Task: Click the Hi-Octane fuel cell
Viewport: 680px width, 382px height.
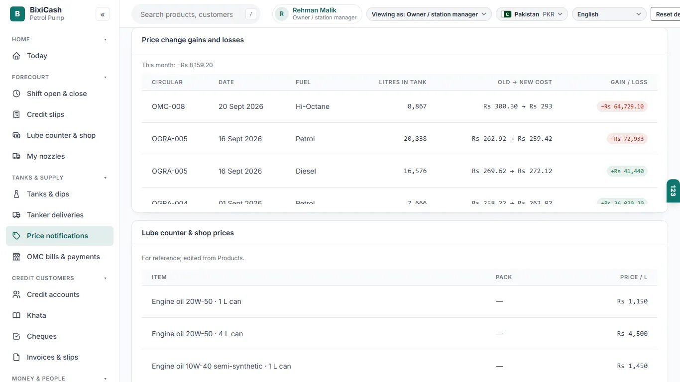Action: (313, 106)
